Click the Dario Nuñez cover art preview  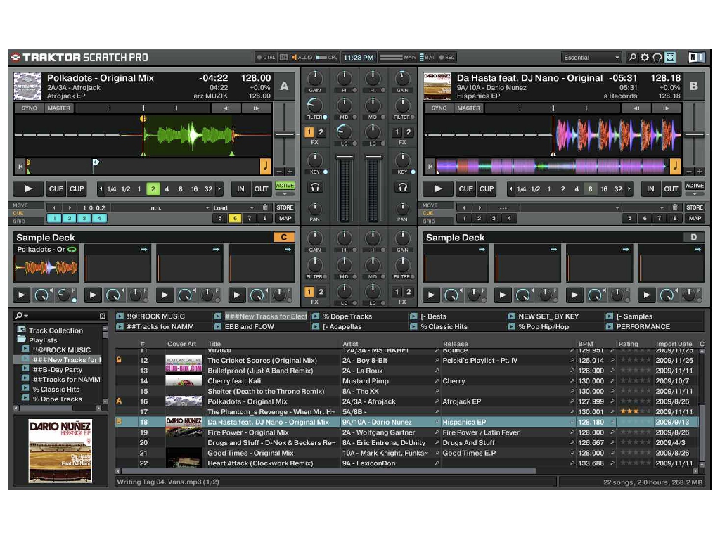point(60,451)
